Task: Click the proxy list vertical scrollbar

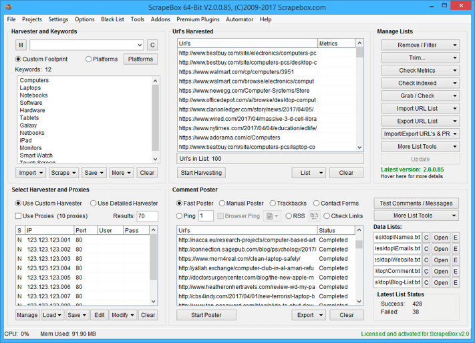Action: click(x=153, y=266)
